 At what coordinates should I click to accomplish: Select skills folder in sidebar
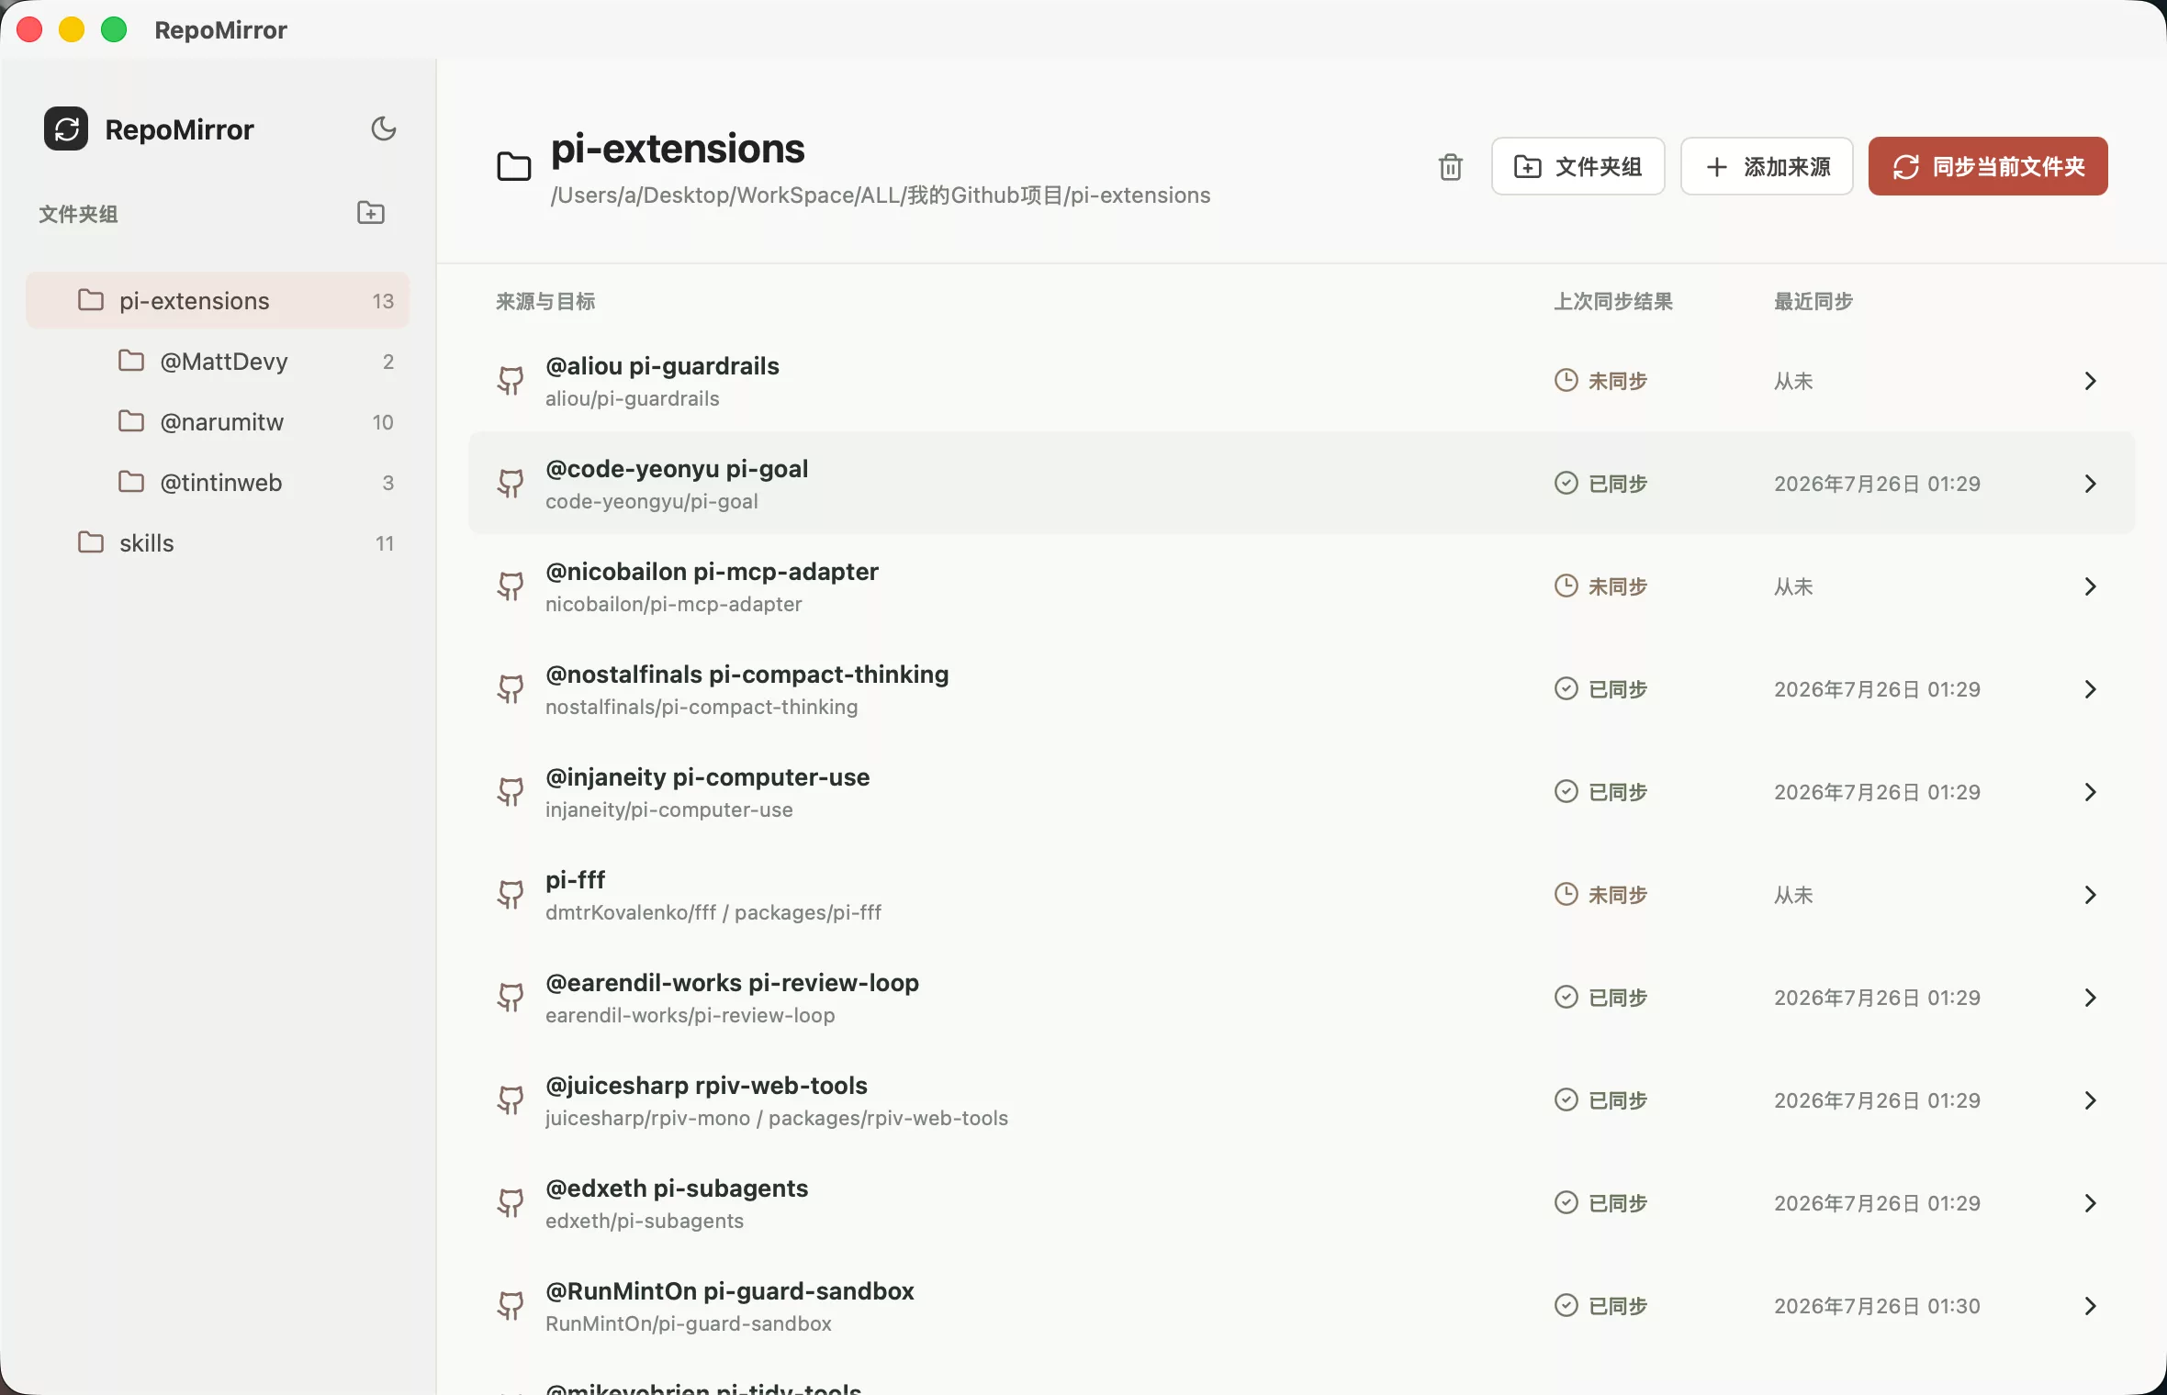click(218, 542)
